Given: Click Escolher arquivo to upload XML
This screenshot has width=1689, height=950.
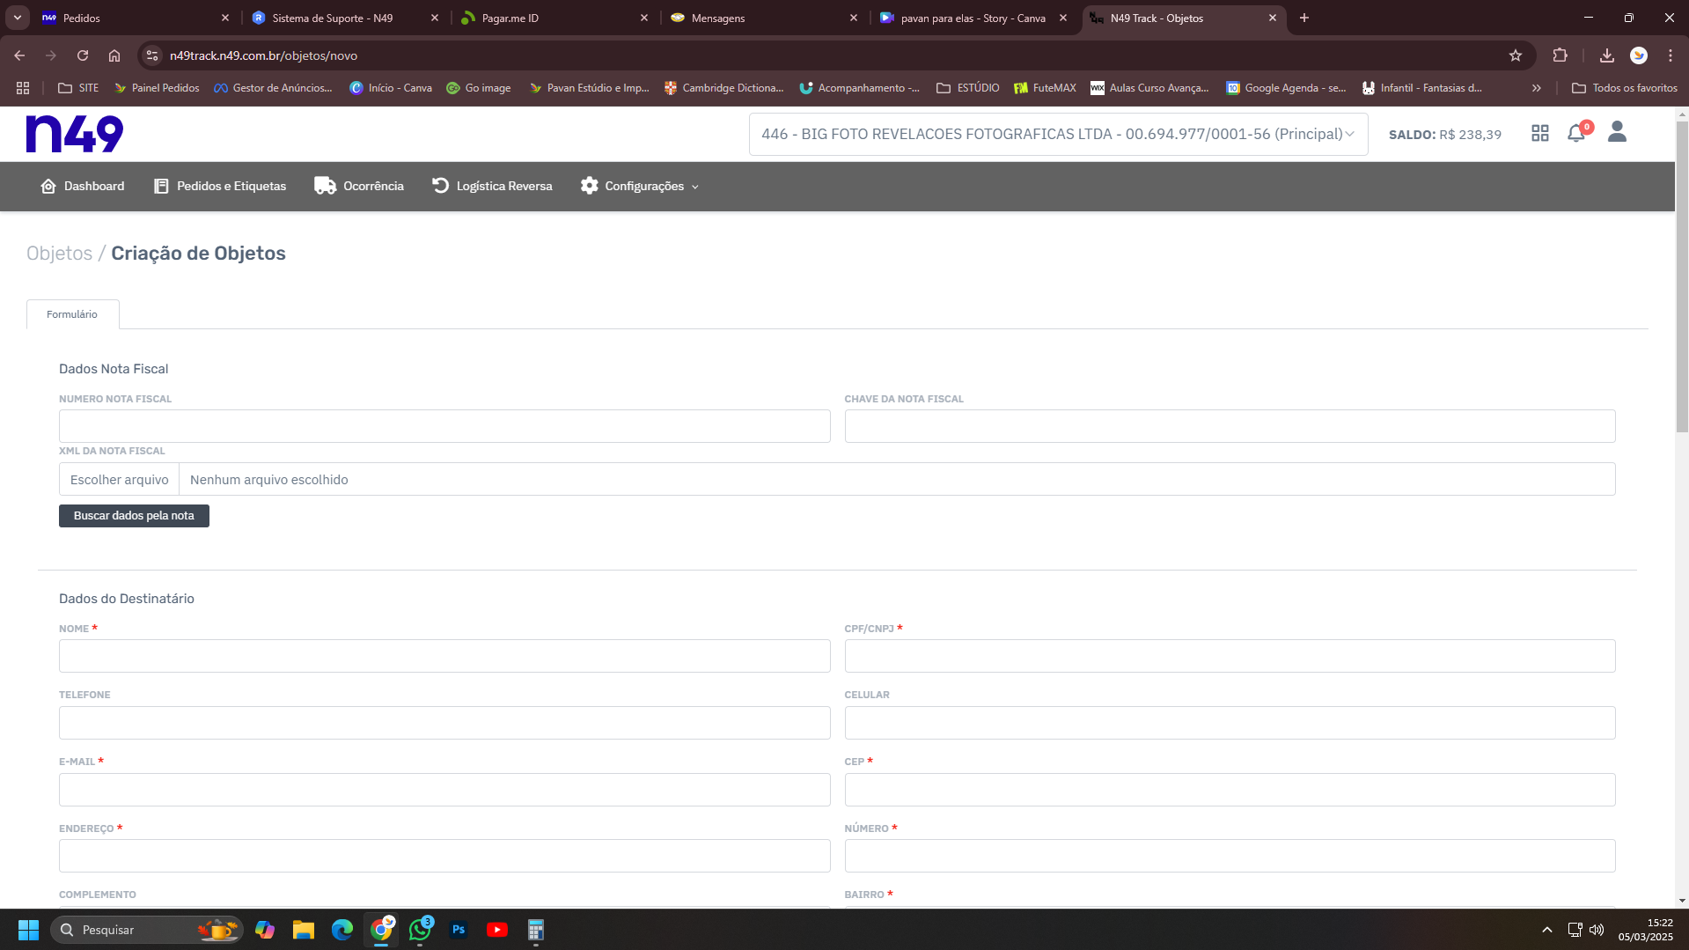Looking at the screenshot, I should pos(119,480).
